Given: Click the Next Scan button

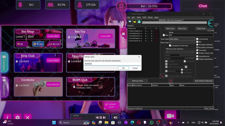Looking at the screenshot, I should click(182, 28).
